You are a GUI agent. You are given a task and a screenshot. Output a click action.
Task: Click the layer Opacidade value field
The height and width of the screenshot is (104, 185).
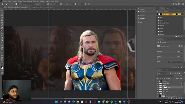pyautogui.click(x=182, y=76)
